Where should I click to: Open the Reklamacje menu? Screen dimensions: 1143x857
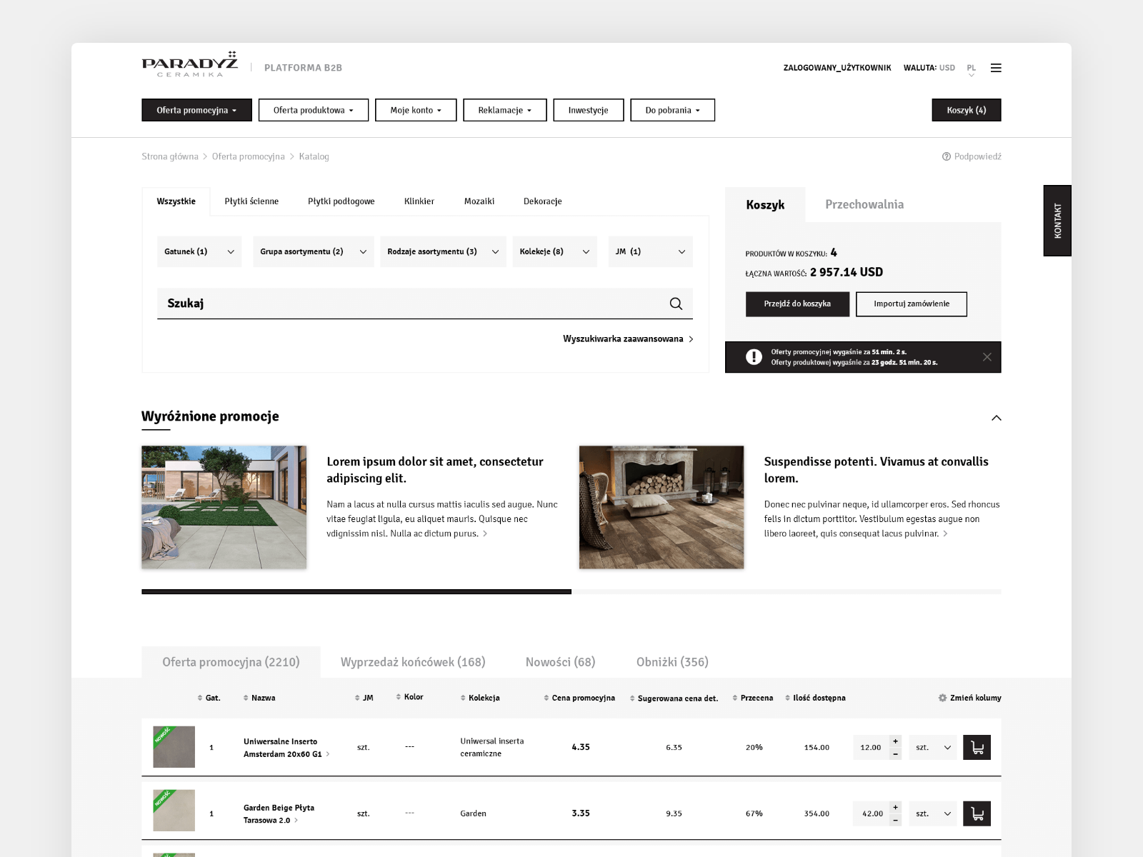click(505, 110)
